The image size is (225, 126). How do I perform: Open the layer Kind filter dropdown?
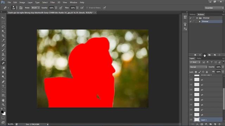[195, 62]
